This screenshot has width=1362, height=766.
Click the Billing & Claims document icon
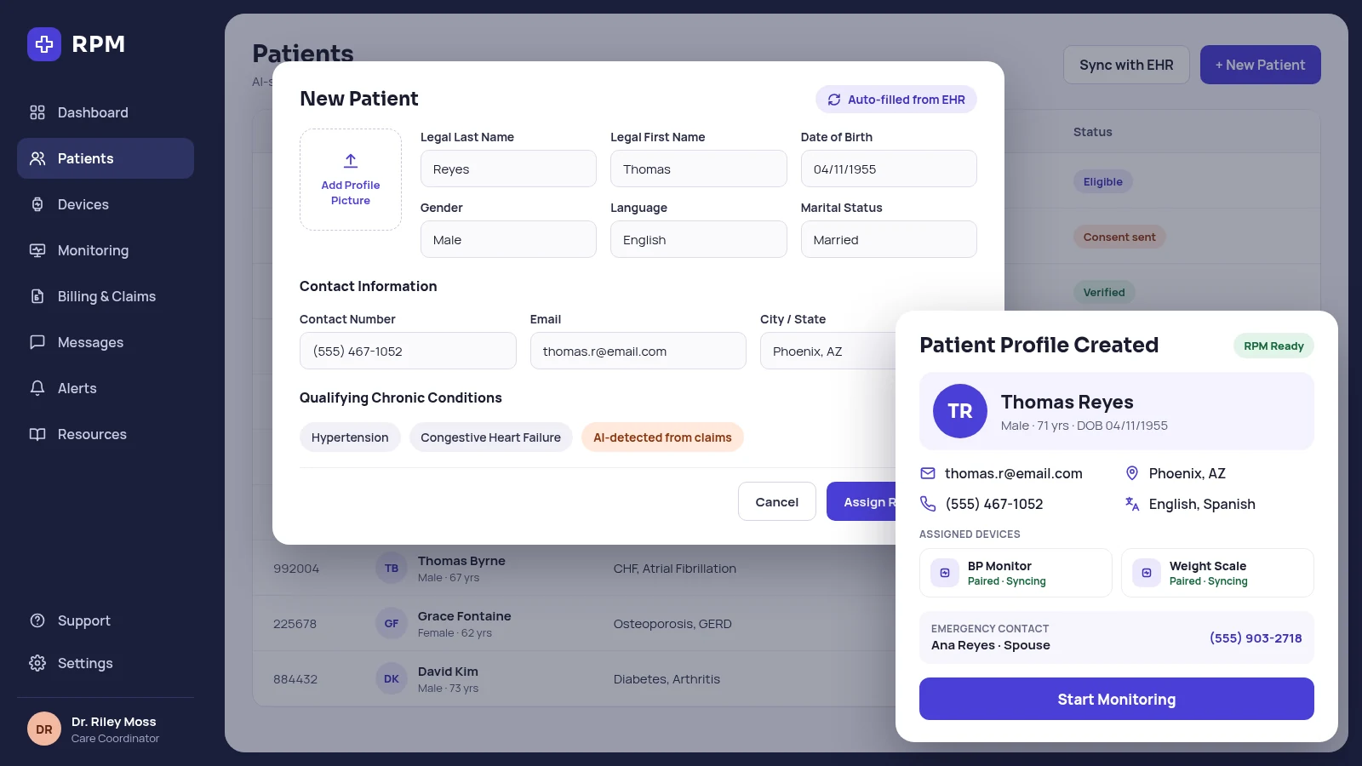(37, 296)
